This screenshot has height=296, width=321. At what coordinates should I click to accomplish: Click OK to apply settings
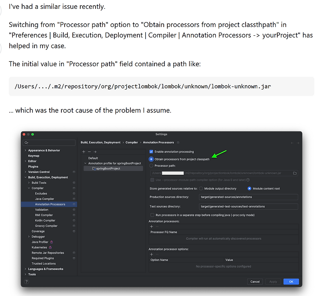coord(291,282)
